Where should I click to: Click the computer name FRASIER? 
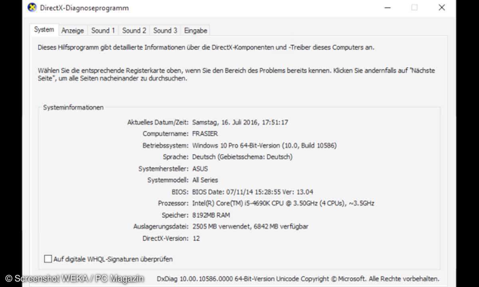tap(205, 134)
